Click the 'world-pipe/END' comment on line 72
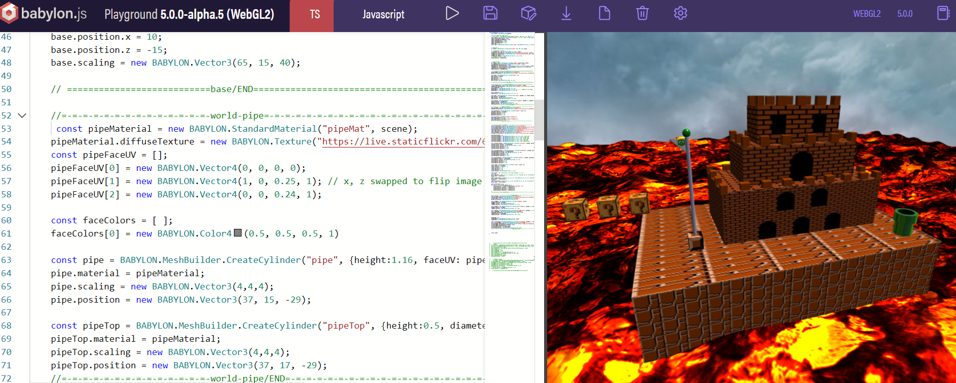Screen dimensions: 956x383 [248, 378]
